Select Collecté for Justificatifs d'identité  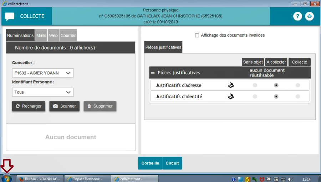pos(297,96)
